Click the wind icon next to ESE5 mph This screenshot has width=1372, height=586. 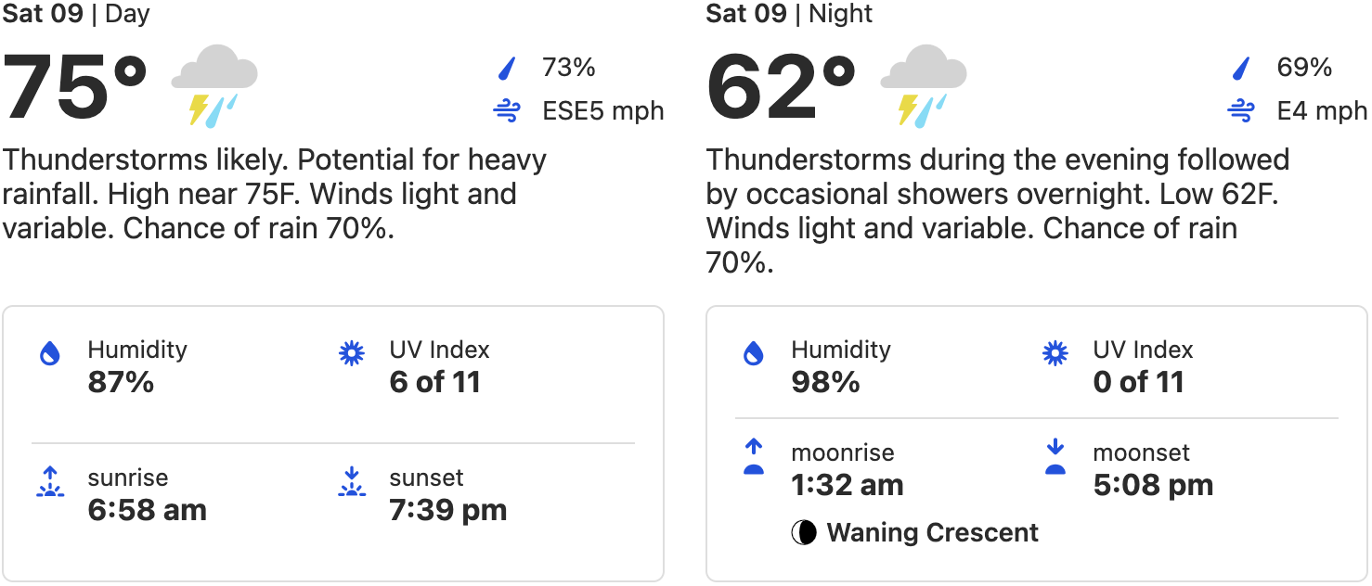coord(507,111)
